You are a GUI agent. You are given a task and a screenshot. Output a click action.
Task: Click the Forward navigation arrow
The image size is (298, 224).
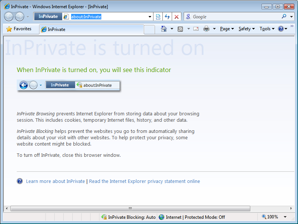tap(20, 16)
